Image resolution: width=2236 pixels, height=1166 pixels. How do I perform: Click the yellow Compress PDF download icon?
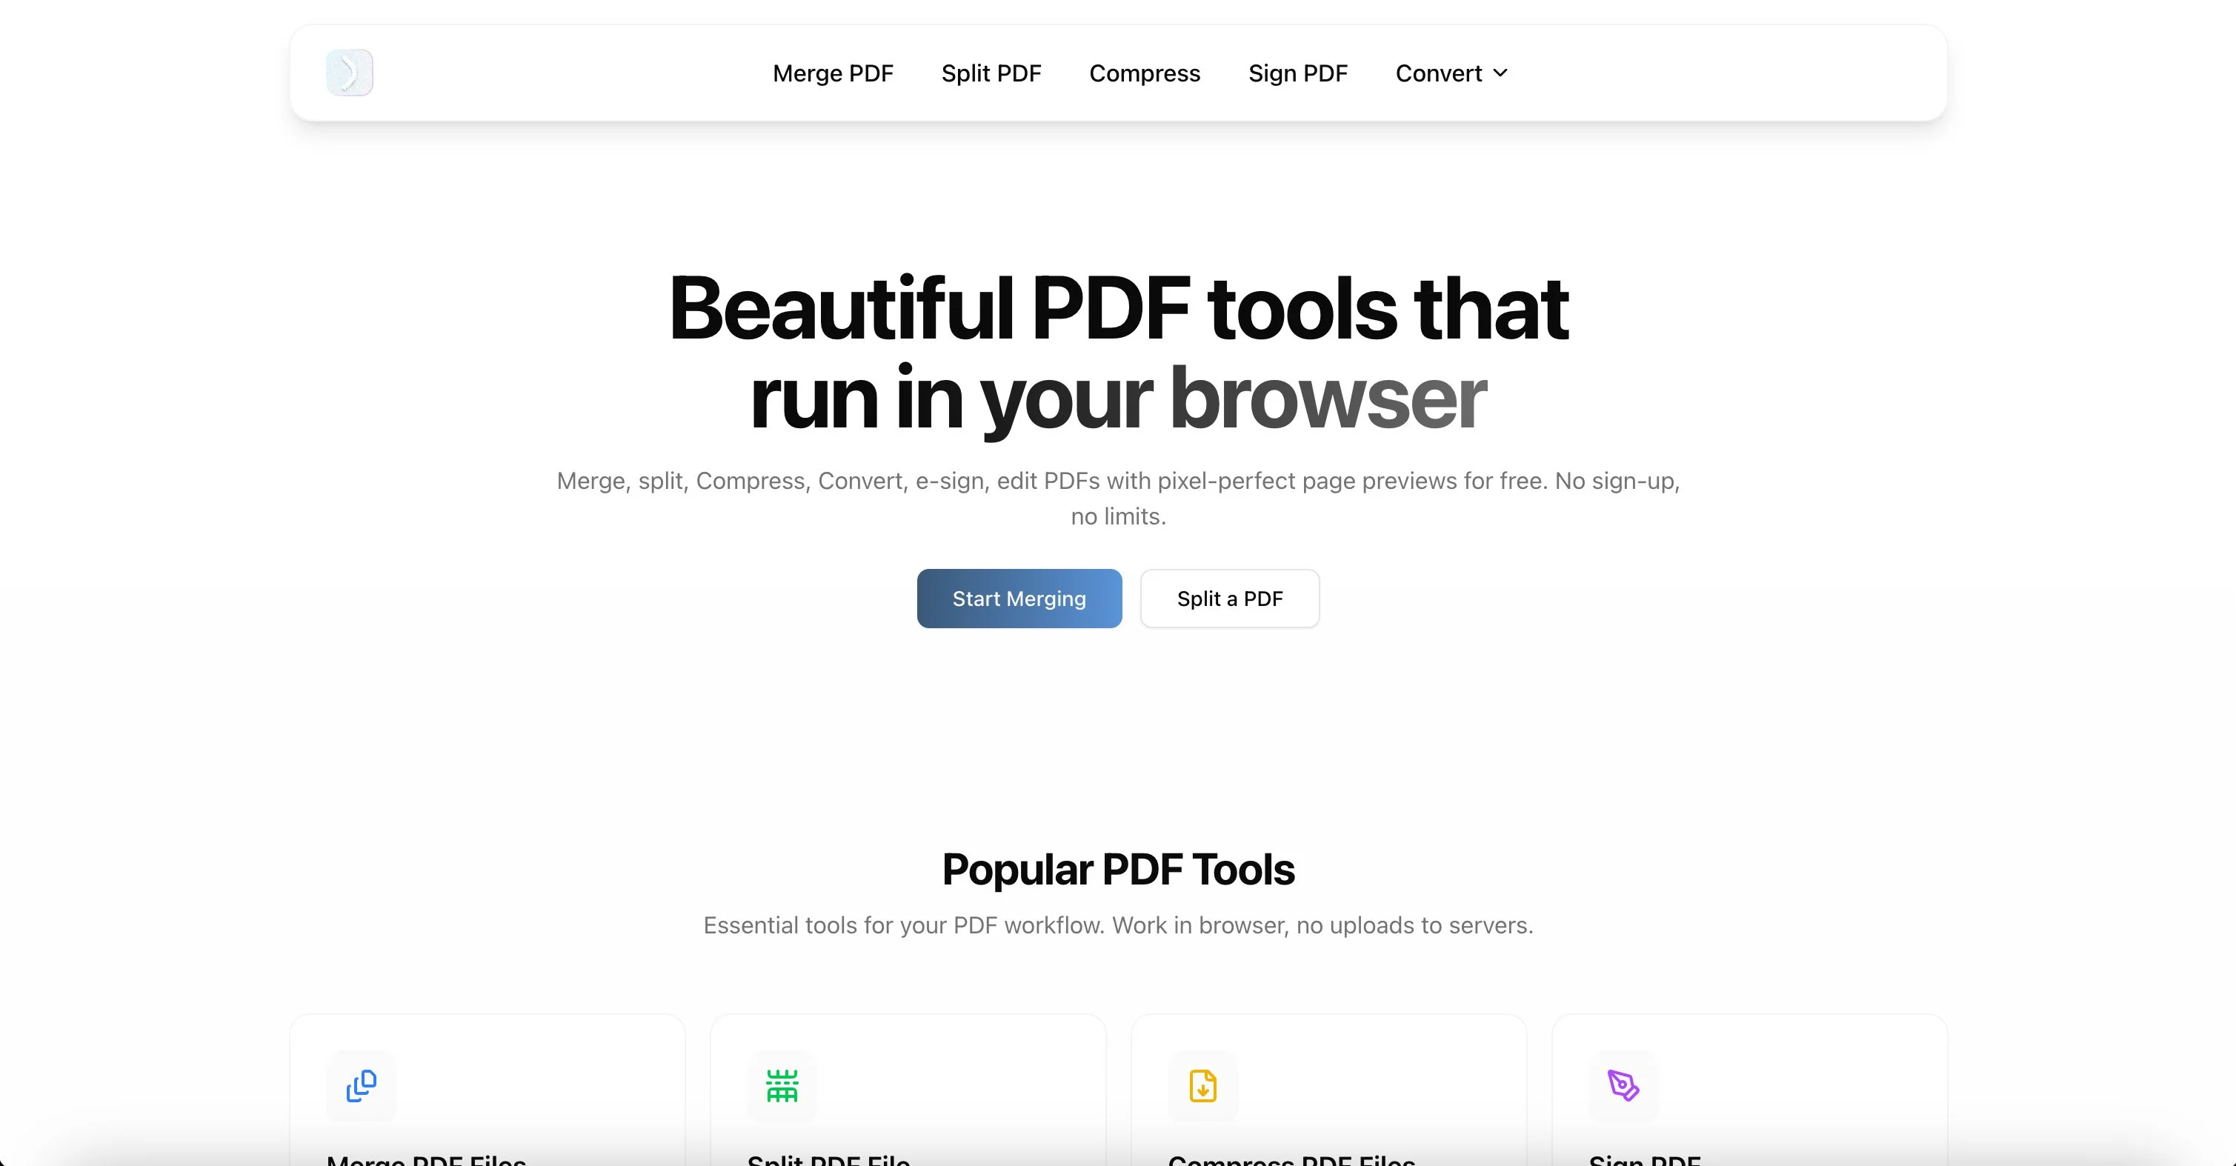(1202, 1085)
